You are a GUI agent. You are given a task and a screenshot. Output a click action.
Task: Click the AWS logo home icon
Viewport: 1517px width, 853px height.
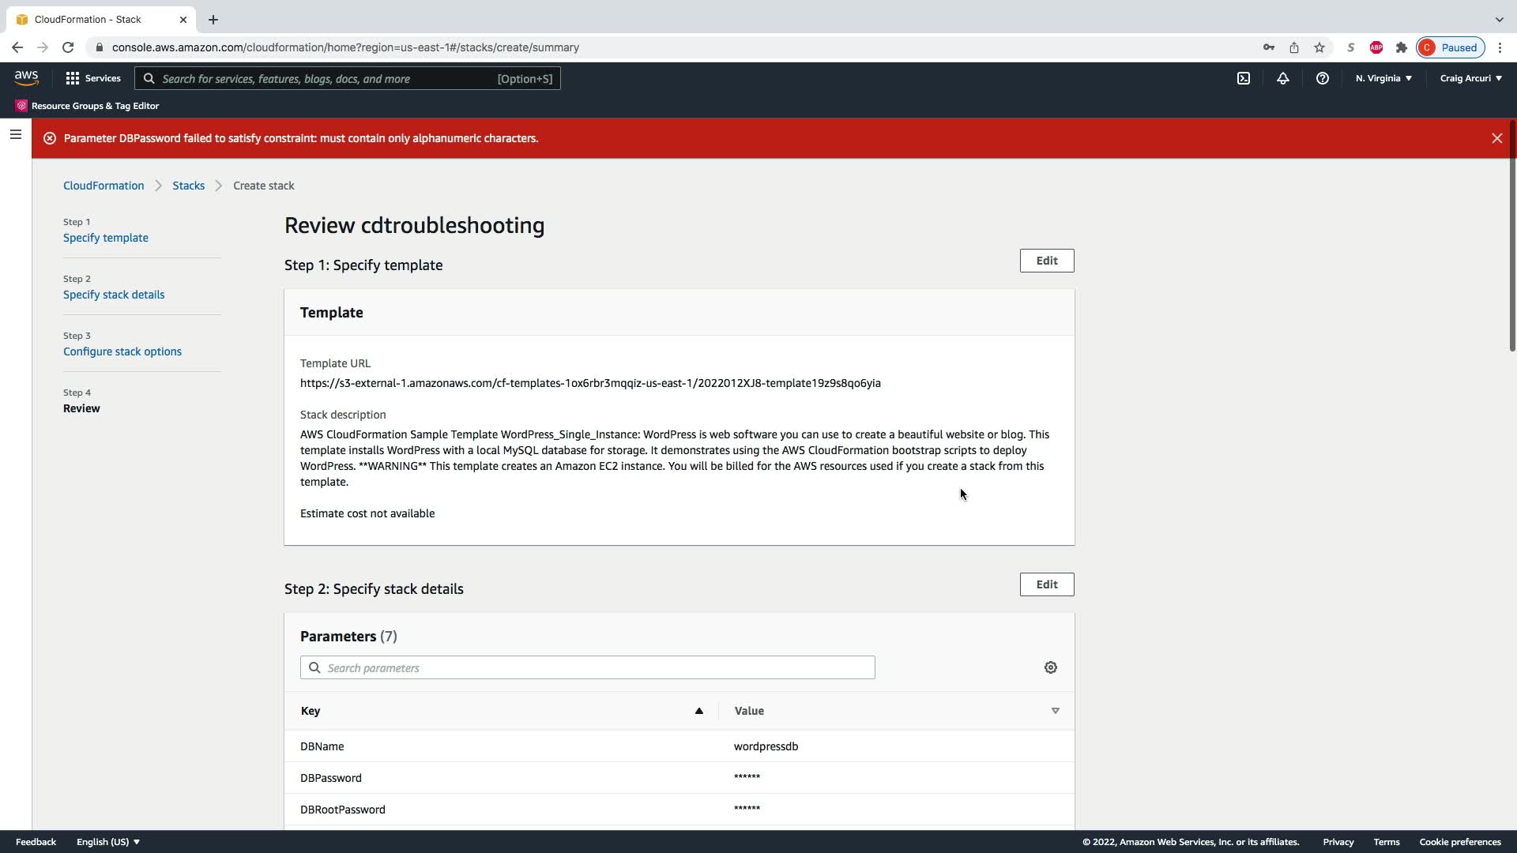pyautogui.click(x=26, y=77)
